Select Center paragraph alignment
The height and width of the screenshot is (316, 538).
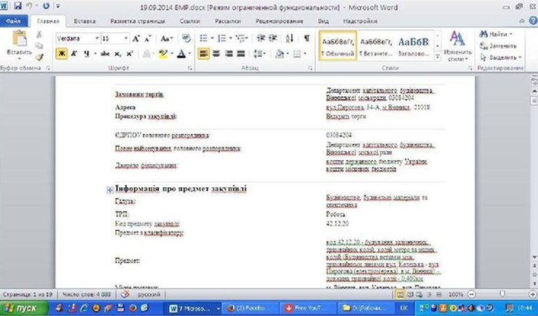point(216,54)
